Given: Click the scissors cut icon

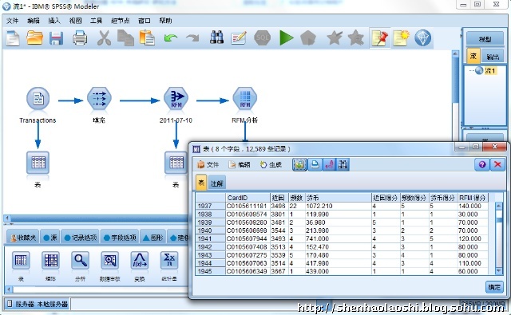Looking at the screenshot, I should coord(104,38).
